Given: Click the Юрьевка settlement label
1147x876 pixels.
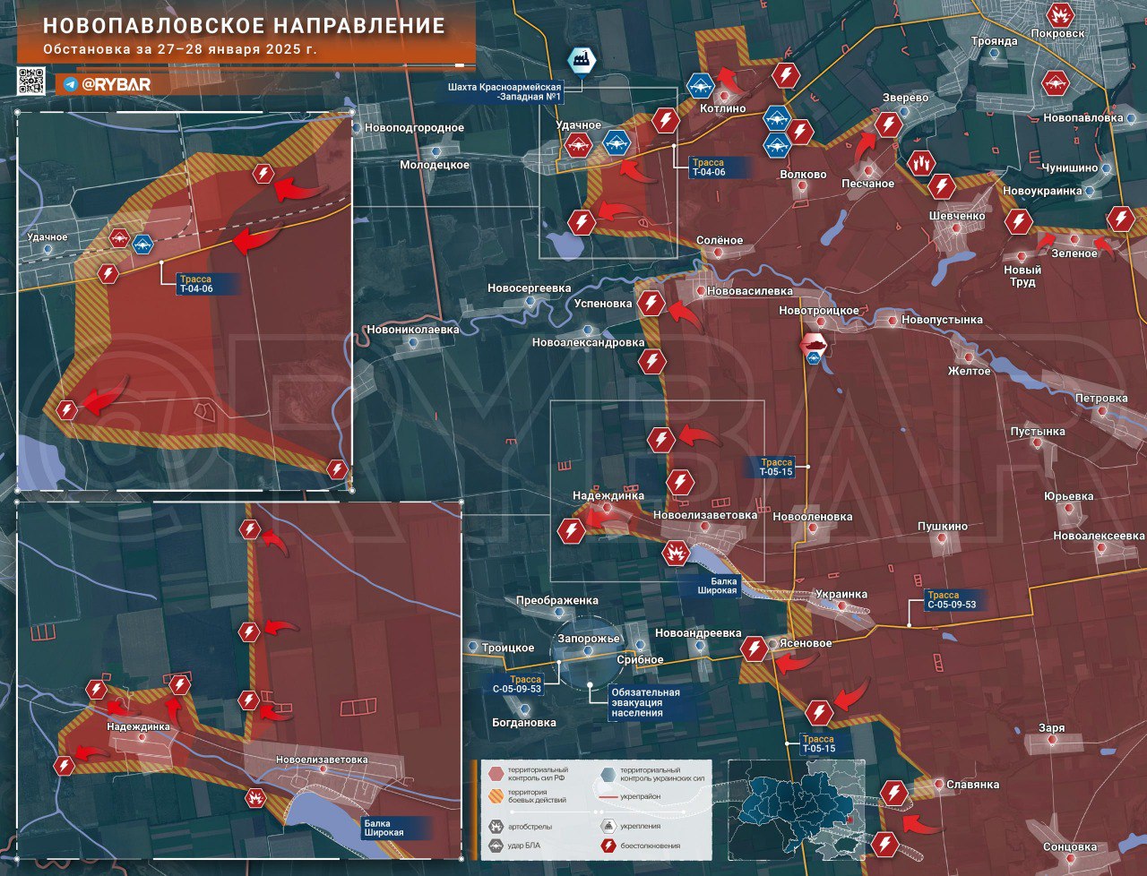Looking at the screenshot, I should pyautogui.click(x=1068, y=496).
